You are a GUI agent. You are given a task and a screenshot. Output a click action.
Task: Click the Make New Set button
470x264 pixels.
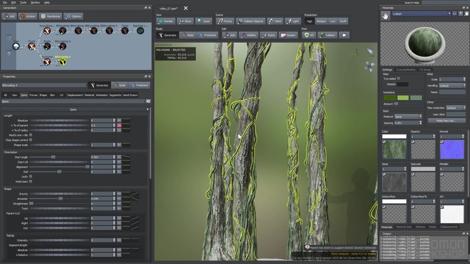click(x=446, y=120)
